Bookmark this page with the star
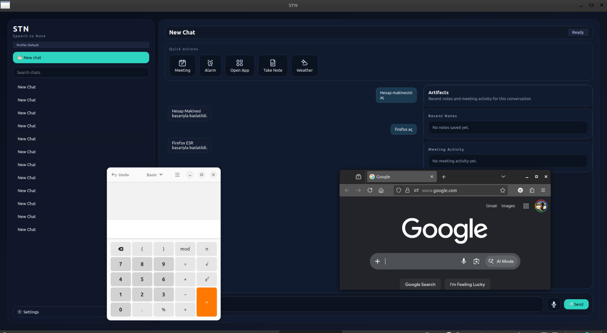The image size is (607, 333). pyautogui.click(x=503, y=190)
